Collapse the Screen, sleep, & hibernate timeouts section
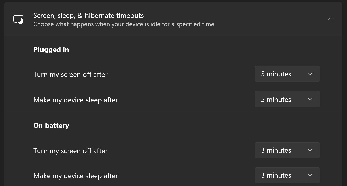This screenshot has height=186, width=347. pos(330,19)
